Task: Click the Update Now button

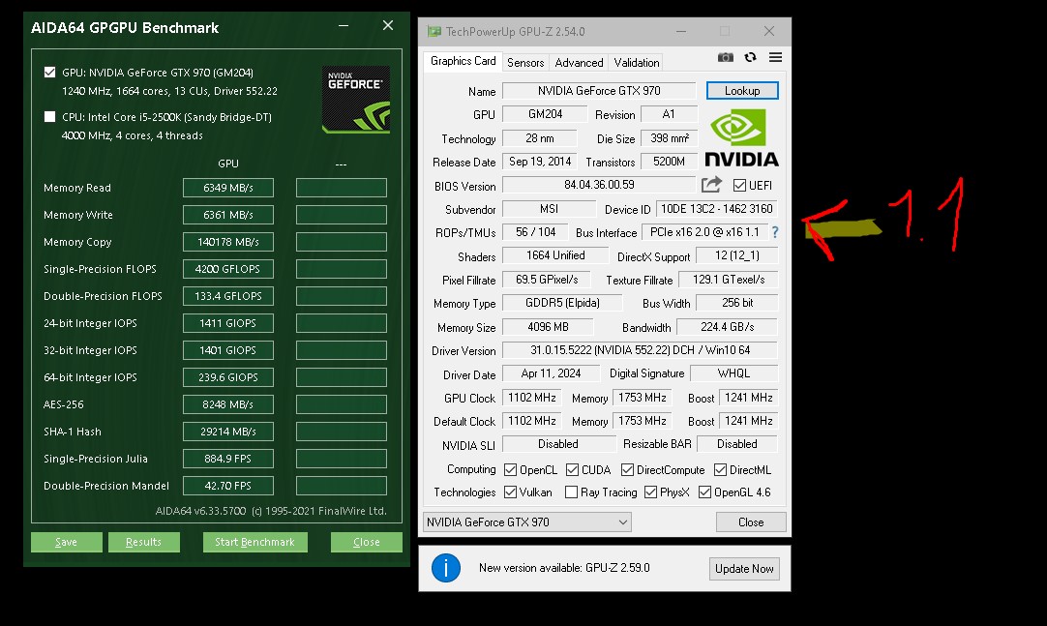Action: (x=744, y=569)
